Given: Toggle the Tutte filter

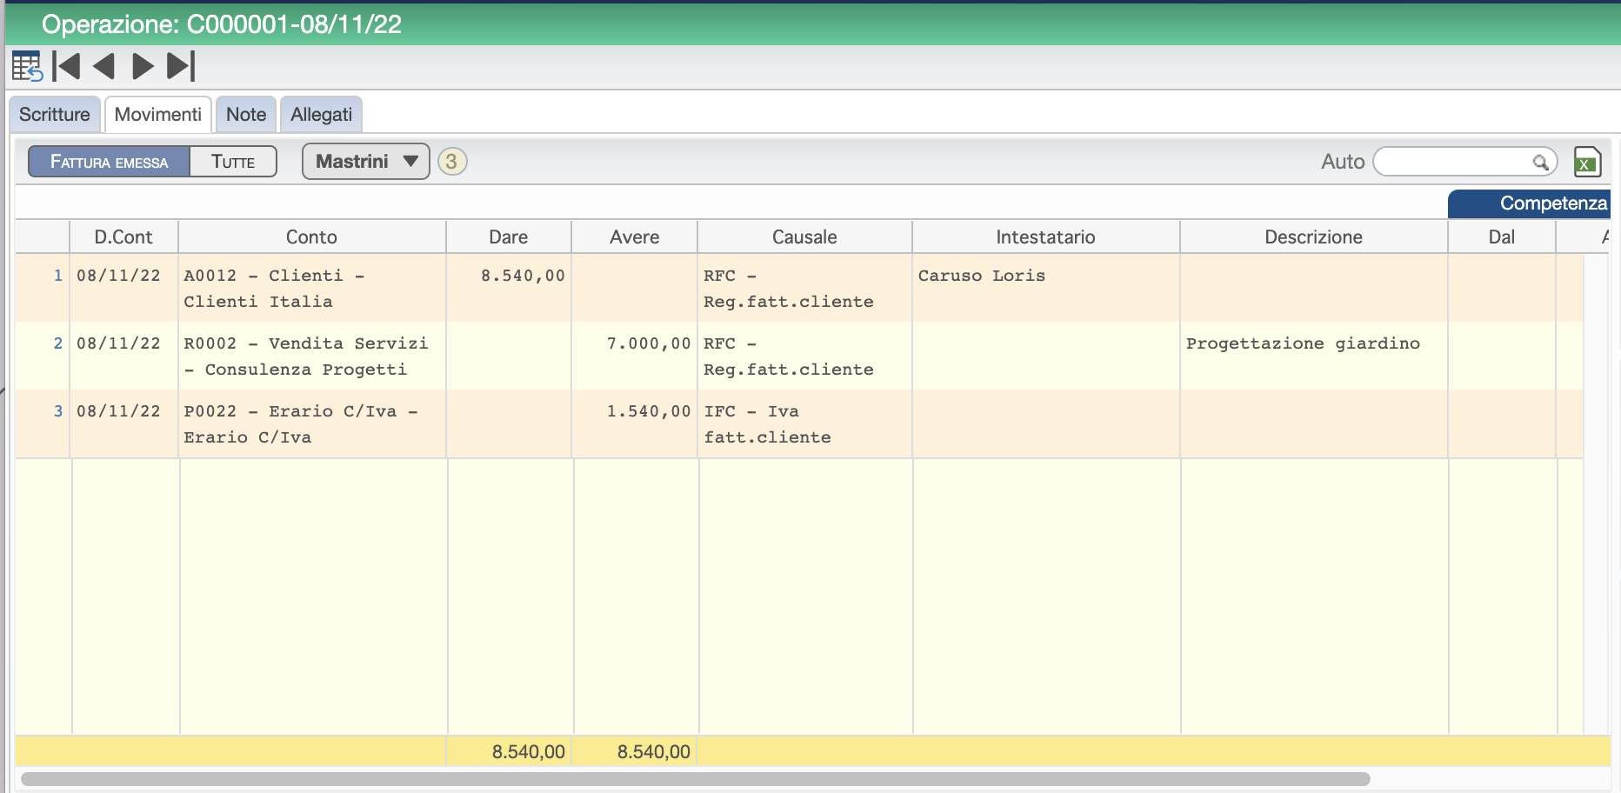Looking at the screenshot, I should [233, 162].
